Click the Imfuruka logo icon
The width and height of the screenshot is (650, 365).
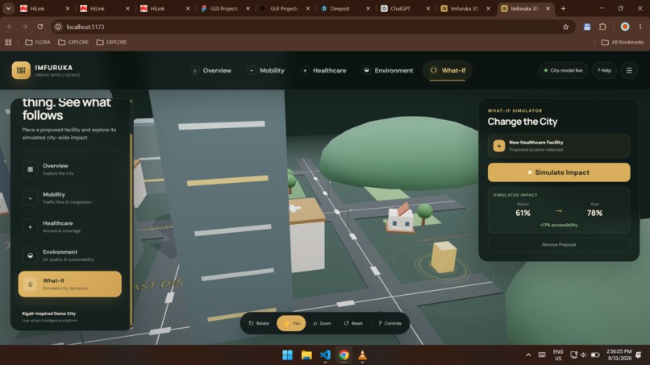tap(21, 70)
